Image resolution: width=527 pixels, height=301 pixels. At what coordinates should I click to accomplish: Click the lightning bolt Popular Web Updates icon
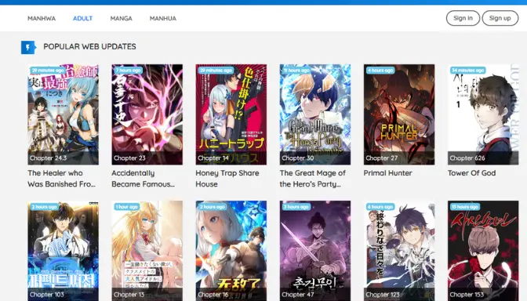point(28,47)
